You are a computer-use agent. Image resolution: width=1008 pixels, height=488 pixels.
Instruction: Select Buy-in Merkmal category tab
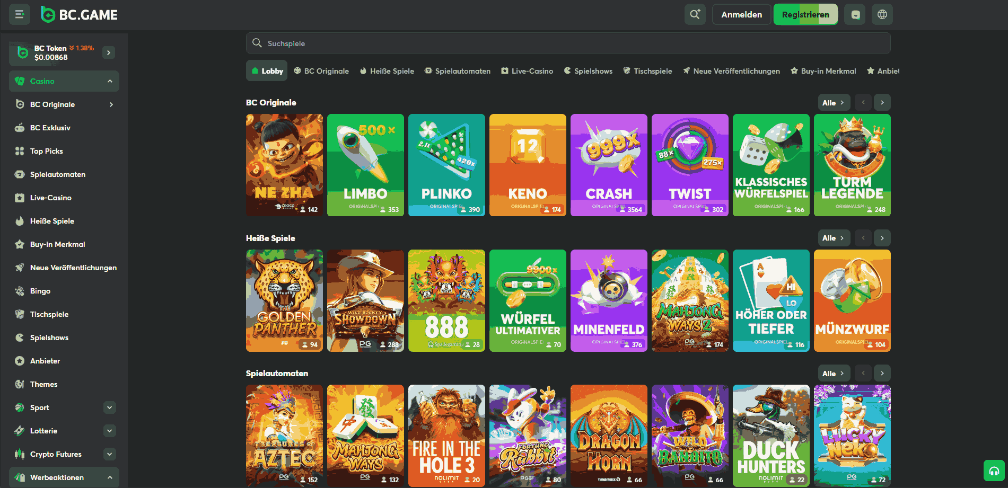click(x=823, y=70)
